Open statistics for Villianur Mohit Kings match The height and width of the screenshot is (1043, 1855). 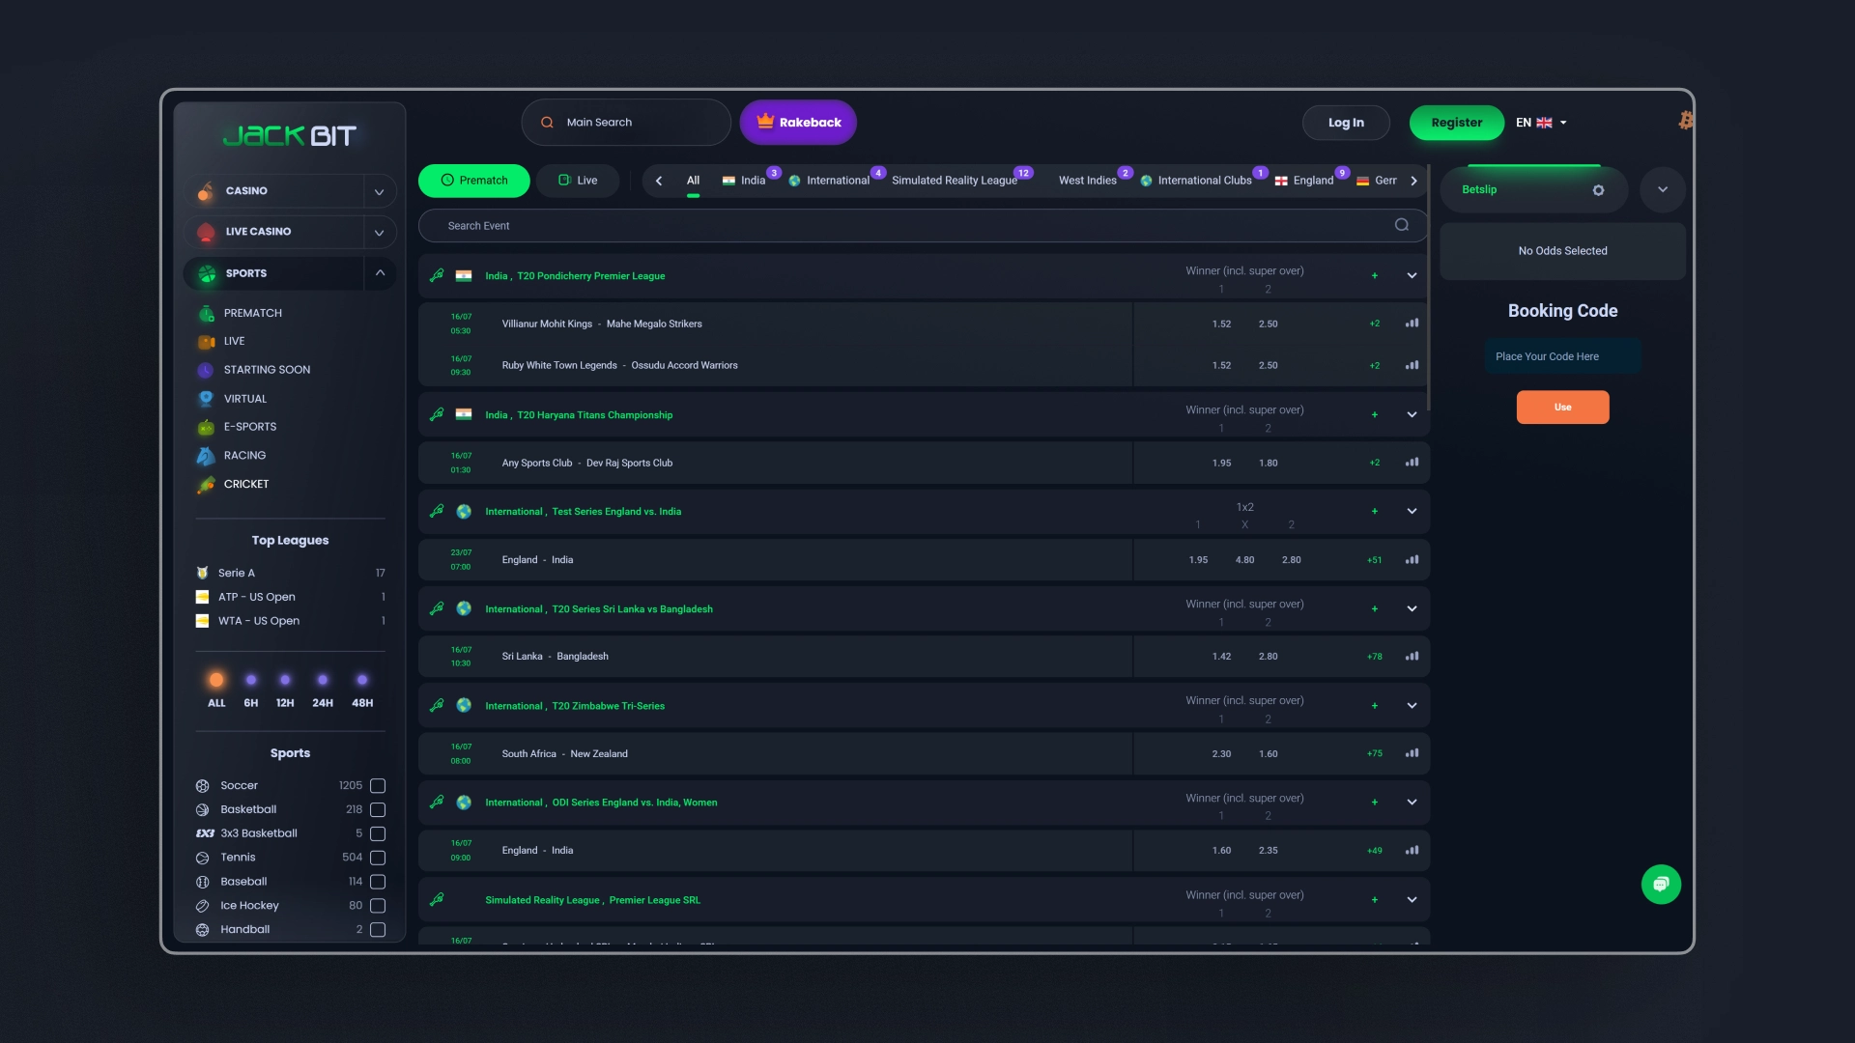[x=1412, y=324]
